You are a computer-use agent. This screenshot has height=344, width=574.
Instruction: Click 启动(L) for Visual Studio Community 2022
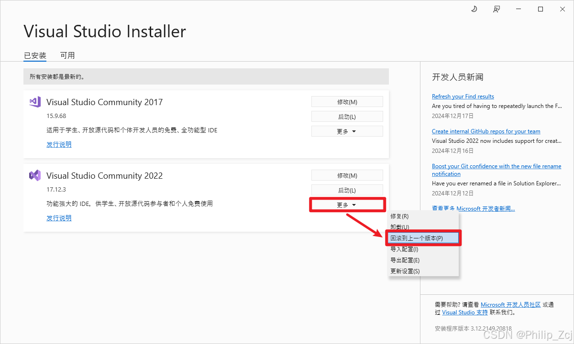pos(347,190)
